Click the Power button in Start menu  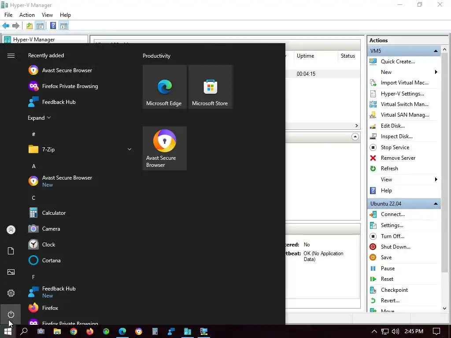coord(11,314)
